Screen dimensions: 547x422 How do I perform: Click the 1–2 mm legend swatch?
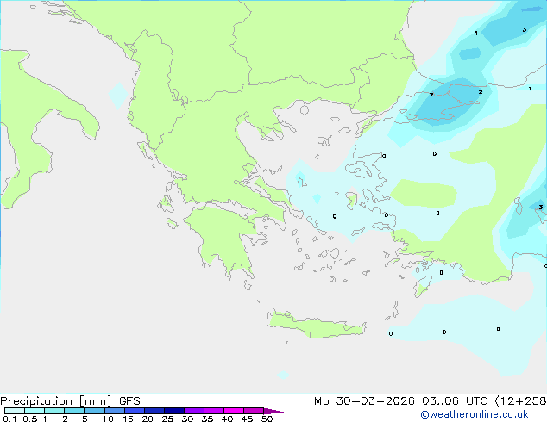point(54,411)
